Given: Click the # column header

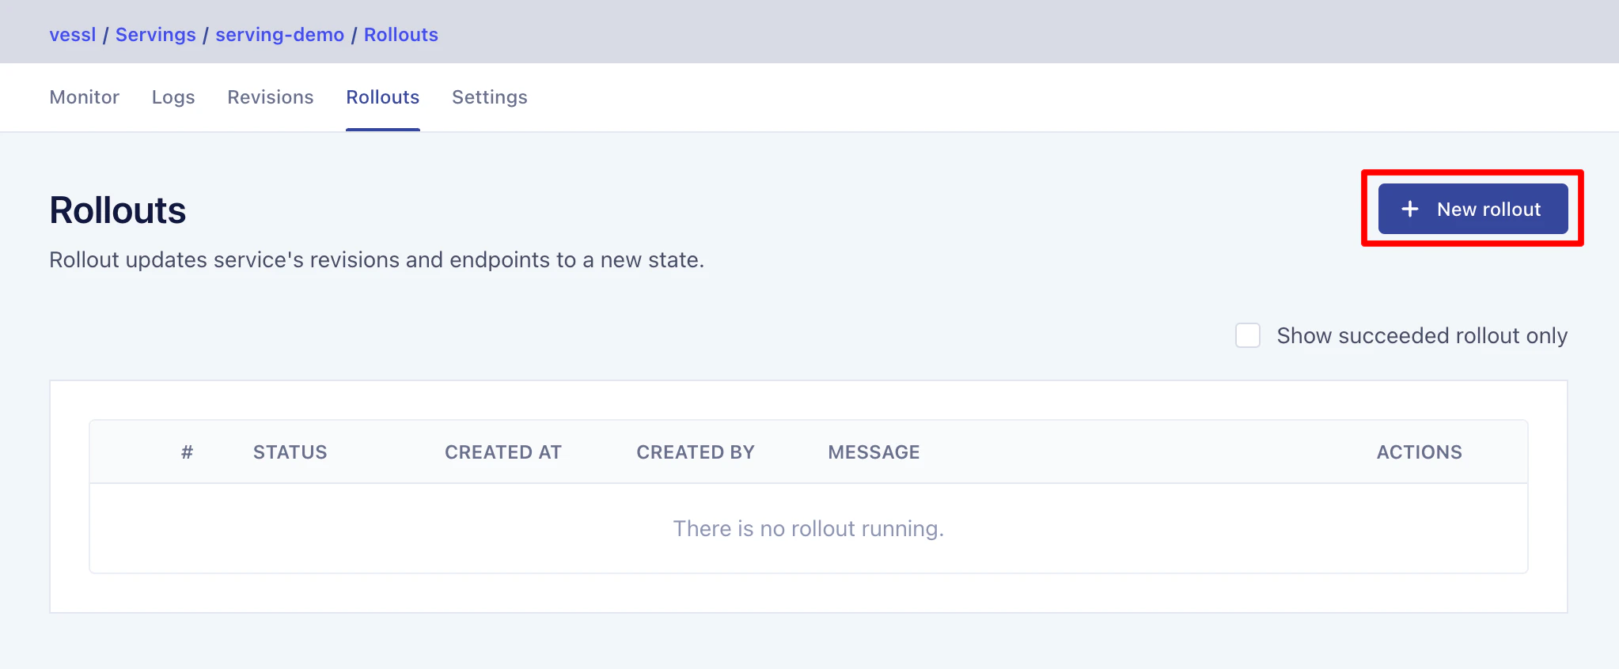Looking at the screenshot, I should pyautogui.click(x=187, y=452).
